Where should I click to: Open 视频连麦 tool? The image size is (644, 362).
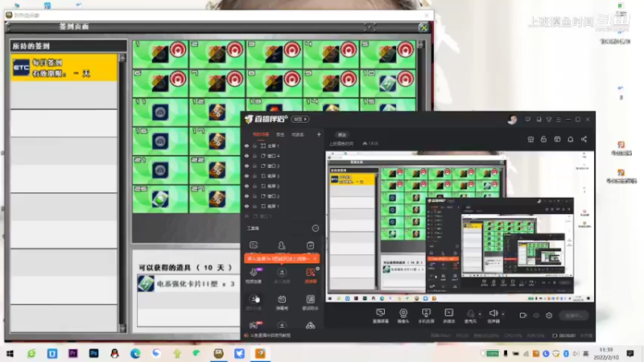click(254, 275)
